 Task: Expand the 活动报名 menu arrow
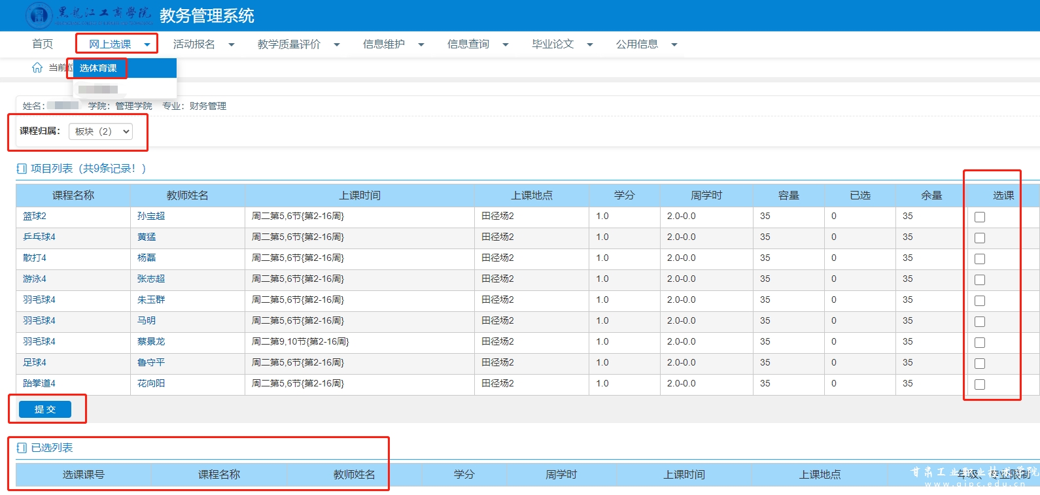point(231,44)
